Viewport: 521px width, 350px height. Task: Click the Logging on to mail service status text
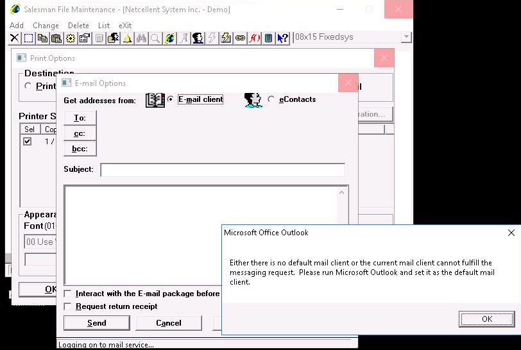pyautogui.click(x=106, y=345)
